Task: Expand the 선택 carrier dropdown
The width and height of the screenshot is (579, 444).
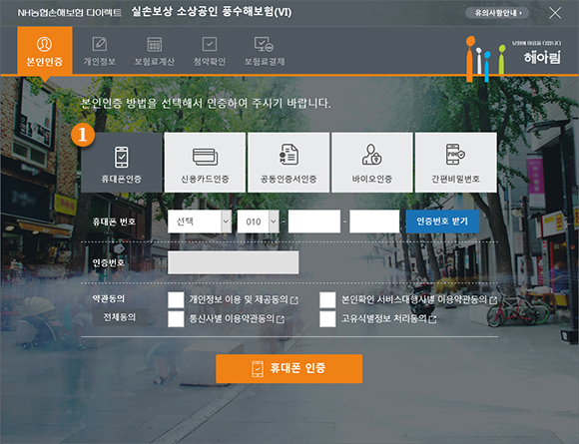Action: tap(200, 222)
